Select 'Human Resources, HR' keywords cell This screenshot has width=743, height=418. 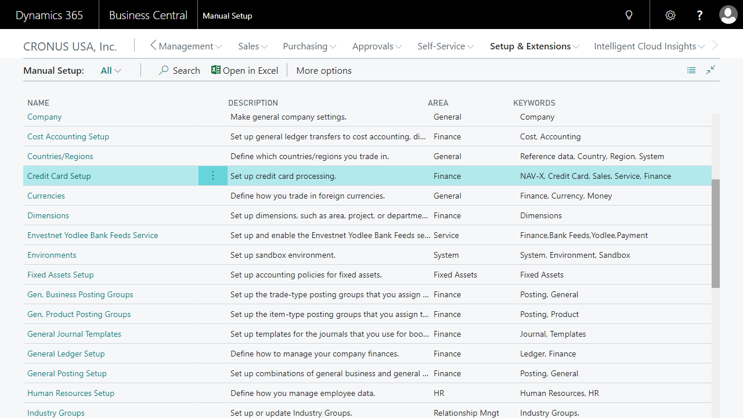pos(560,393)
